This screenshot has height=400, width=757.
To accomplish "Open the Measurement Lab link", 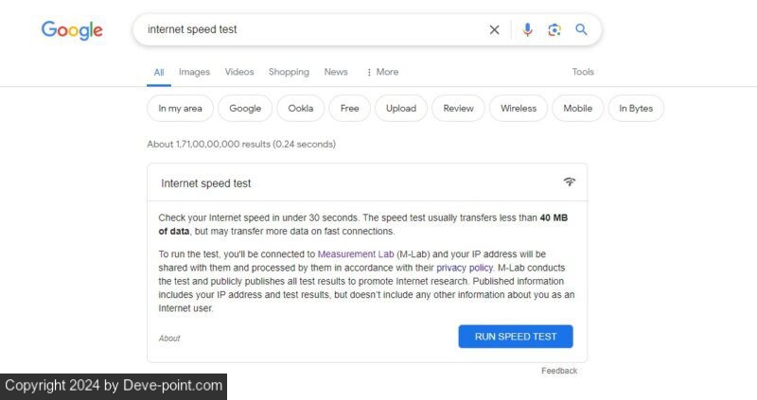I will 356,254.
